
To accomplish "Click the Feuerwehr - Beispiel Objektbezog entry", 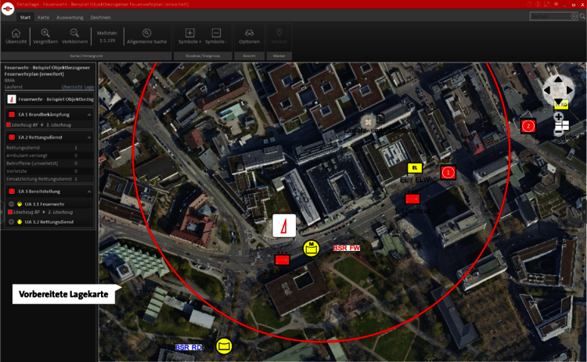I will [x=49, y=99].
